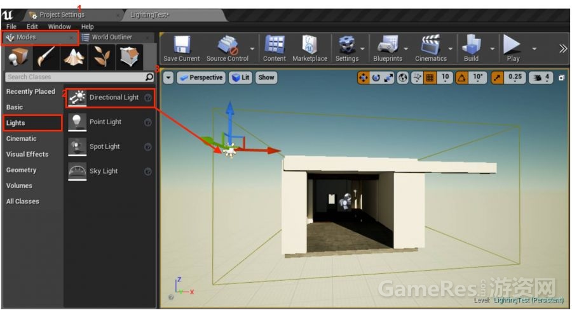Open the File menu
The image size is (572, 310).
(11, 27)
